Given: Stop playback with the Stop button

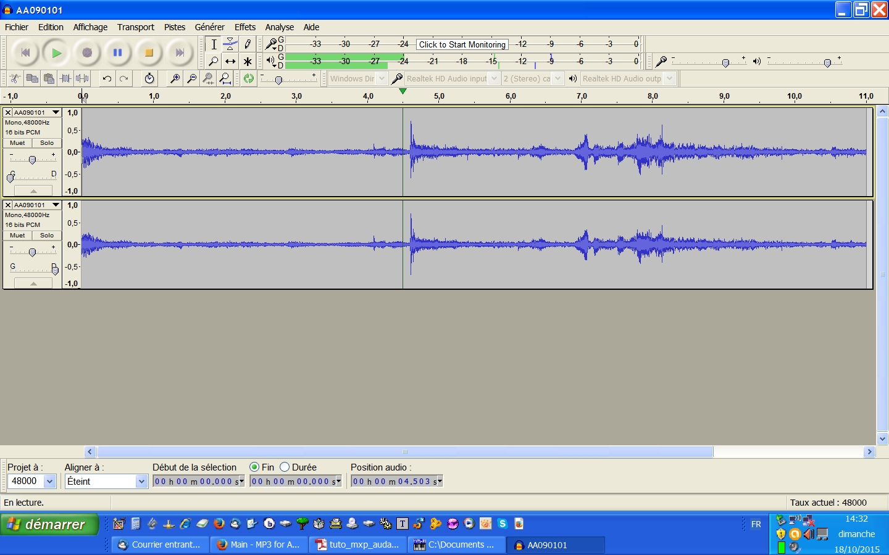Looking at the screenshot, I should [x=148, y=53].
